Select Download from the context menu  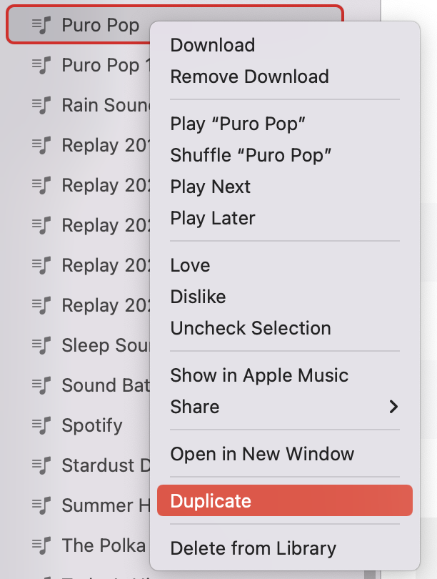click(212, 45)
